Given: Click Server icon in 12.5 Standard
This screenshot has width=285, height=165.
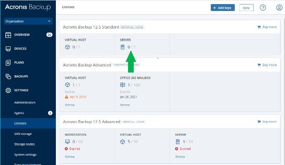Looking at the screenshot, I should pos(122,47).
